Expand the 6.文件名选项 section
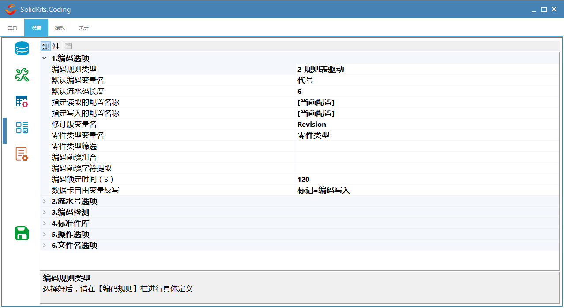Image resolution: width=564 pixels, height=308 pixels. [44, 245]
